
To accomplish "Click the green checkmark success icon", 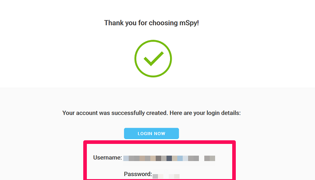I will (x=153, y=59).
